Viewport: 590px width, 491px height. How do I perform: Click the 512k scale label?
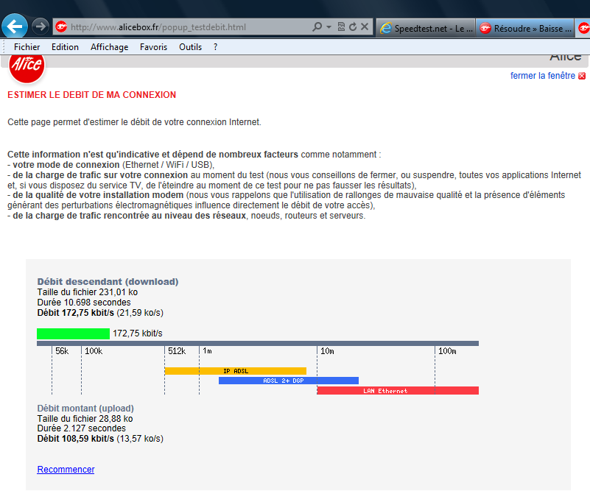(177, 351)
